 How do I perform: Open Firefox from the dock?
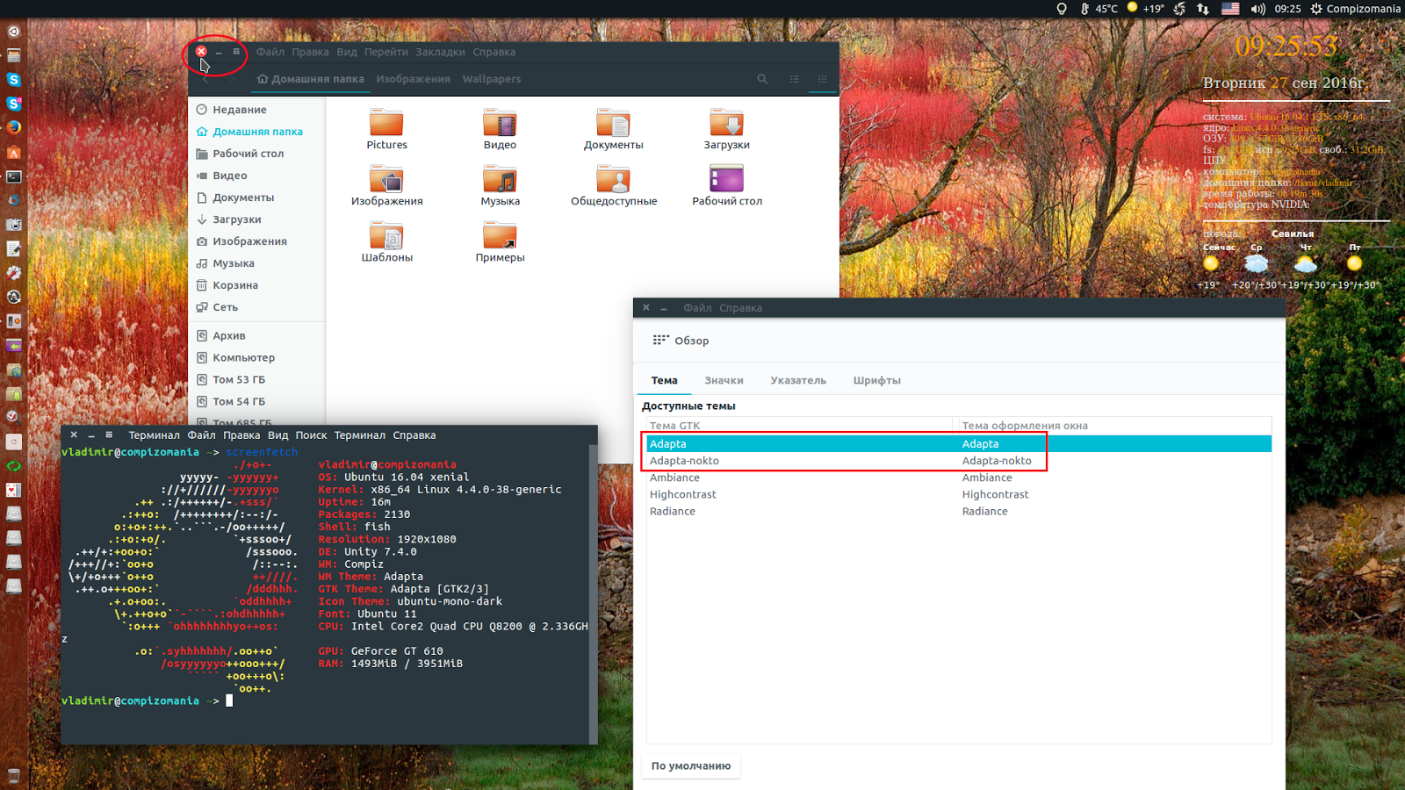(13, 126)
